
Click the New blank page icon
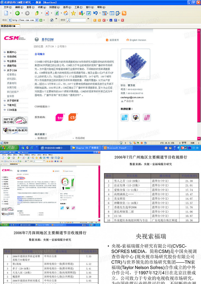(6, 13)
